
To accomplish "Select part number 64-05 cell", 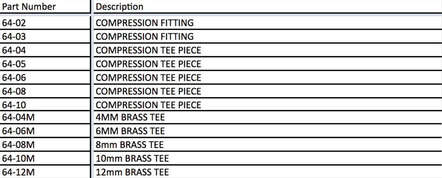I will coord(14,64).
